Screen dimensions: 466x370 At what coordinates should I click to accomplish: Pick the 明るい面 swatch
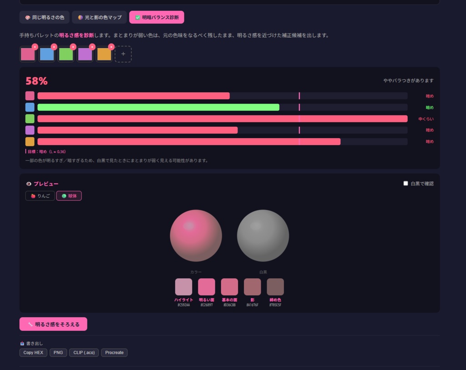click(207, 287)
